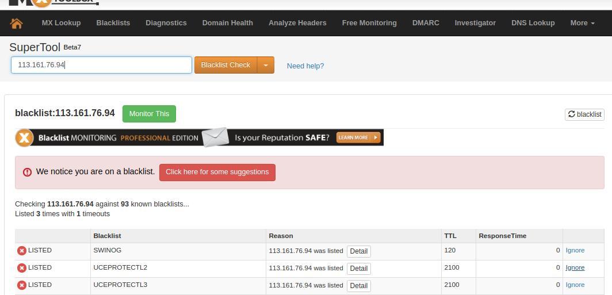
Task: Focus the SuperTool IP address input field
Action: coord(101,65)
